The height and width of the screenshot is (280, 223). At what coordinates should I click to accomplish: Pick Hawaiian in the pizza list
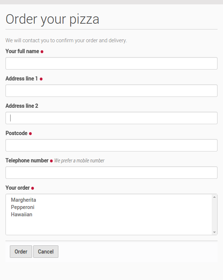coord(22,214)
